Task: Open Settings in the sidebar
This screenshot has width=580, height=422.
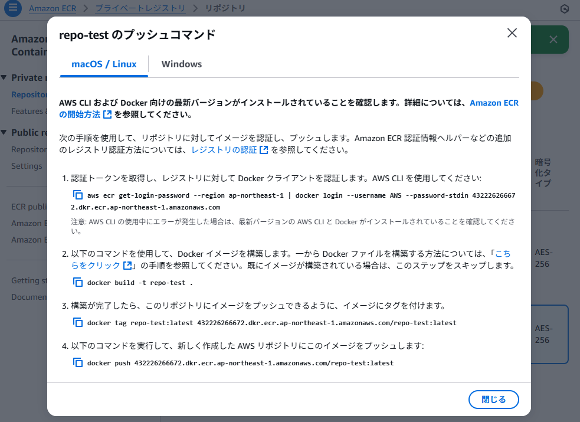Action: click(x=27, y=166)
